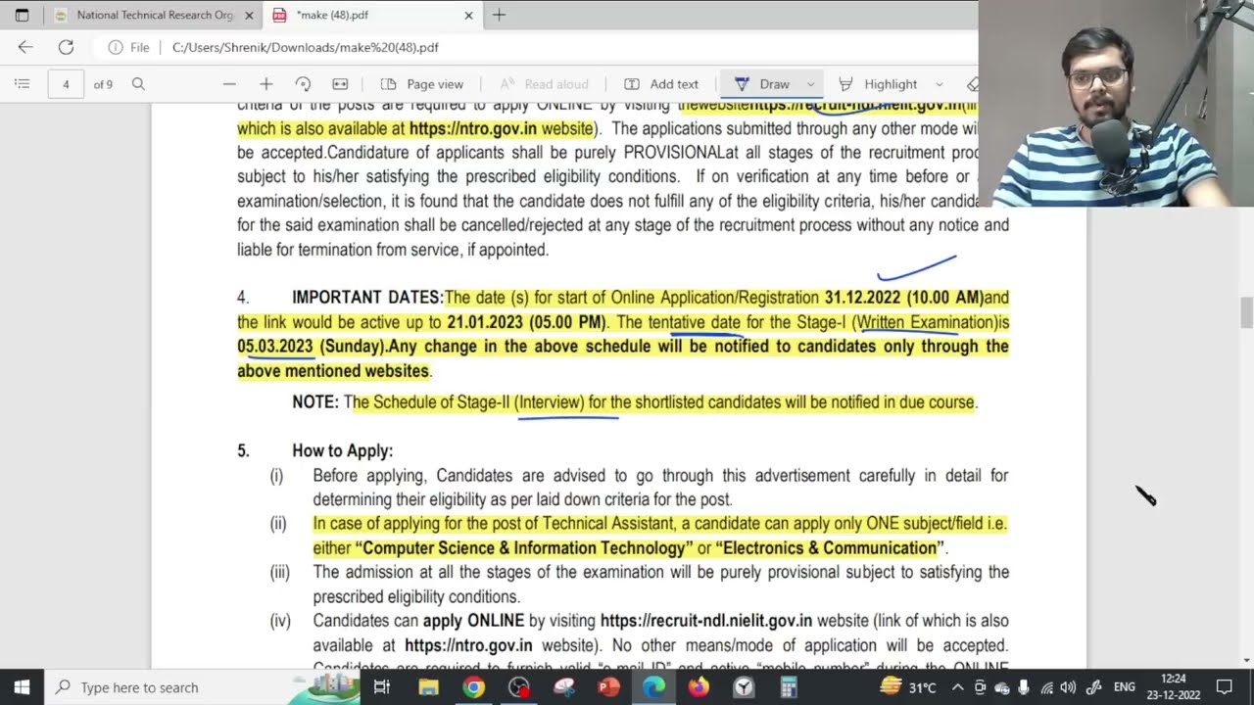Rotate the PDF page
1254x705 pixels.
(303, 84)
